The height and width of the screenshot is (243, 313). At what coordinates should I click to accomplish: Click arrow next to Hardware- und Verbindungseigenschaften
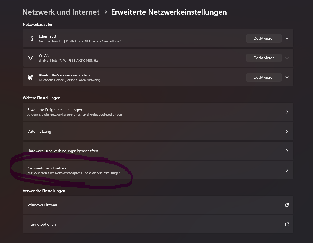(287, 151)
